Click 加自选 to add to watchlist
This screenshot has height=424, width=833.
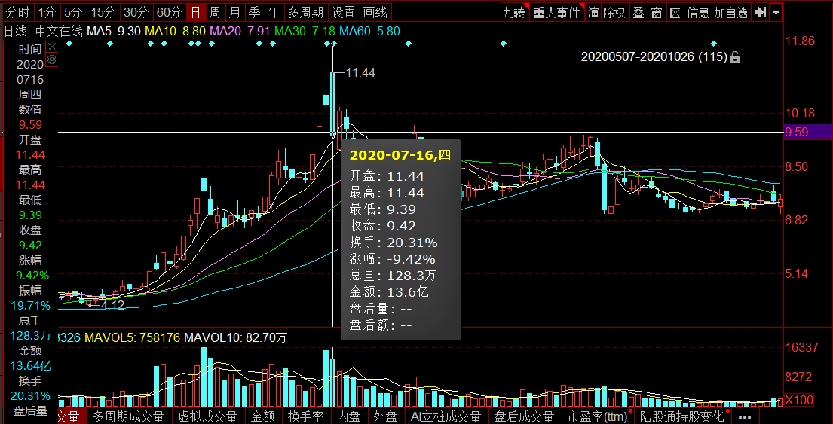(x=731, y=12)
